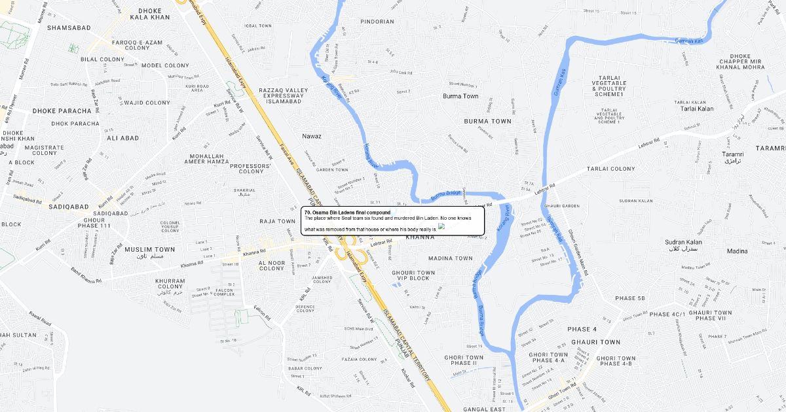
Task: Select the popup title about final compound
Action: pos(347,213)
